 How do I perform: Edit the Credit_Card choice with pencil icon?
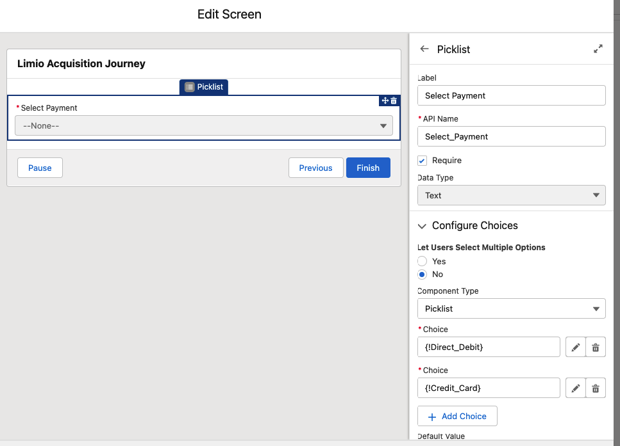pos(576,388)
